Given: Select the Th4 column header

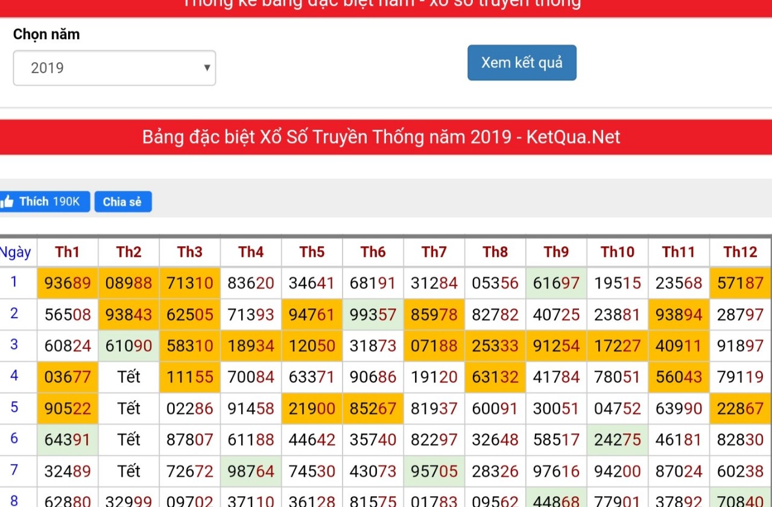Looking at the screenshot, I should click(x=251, y=252).
